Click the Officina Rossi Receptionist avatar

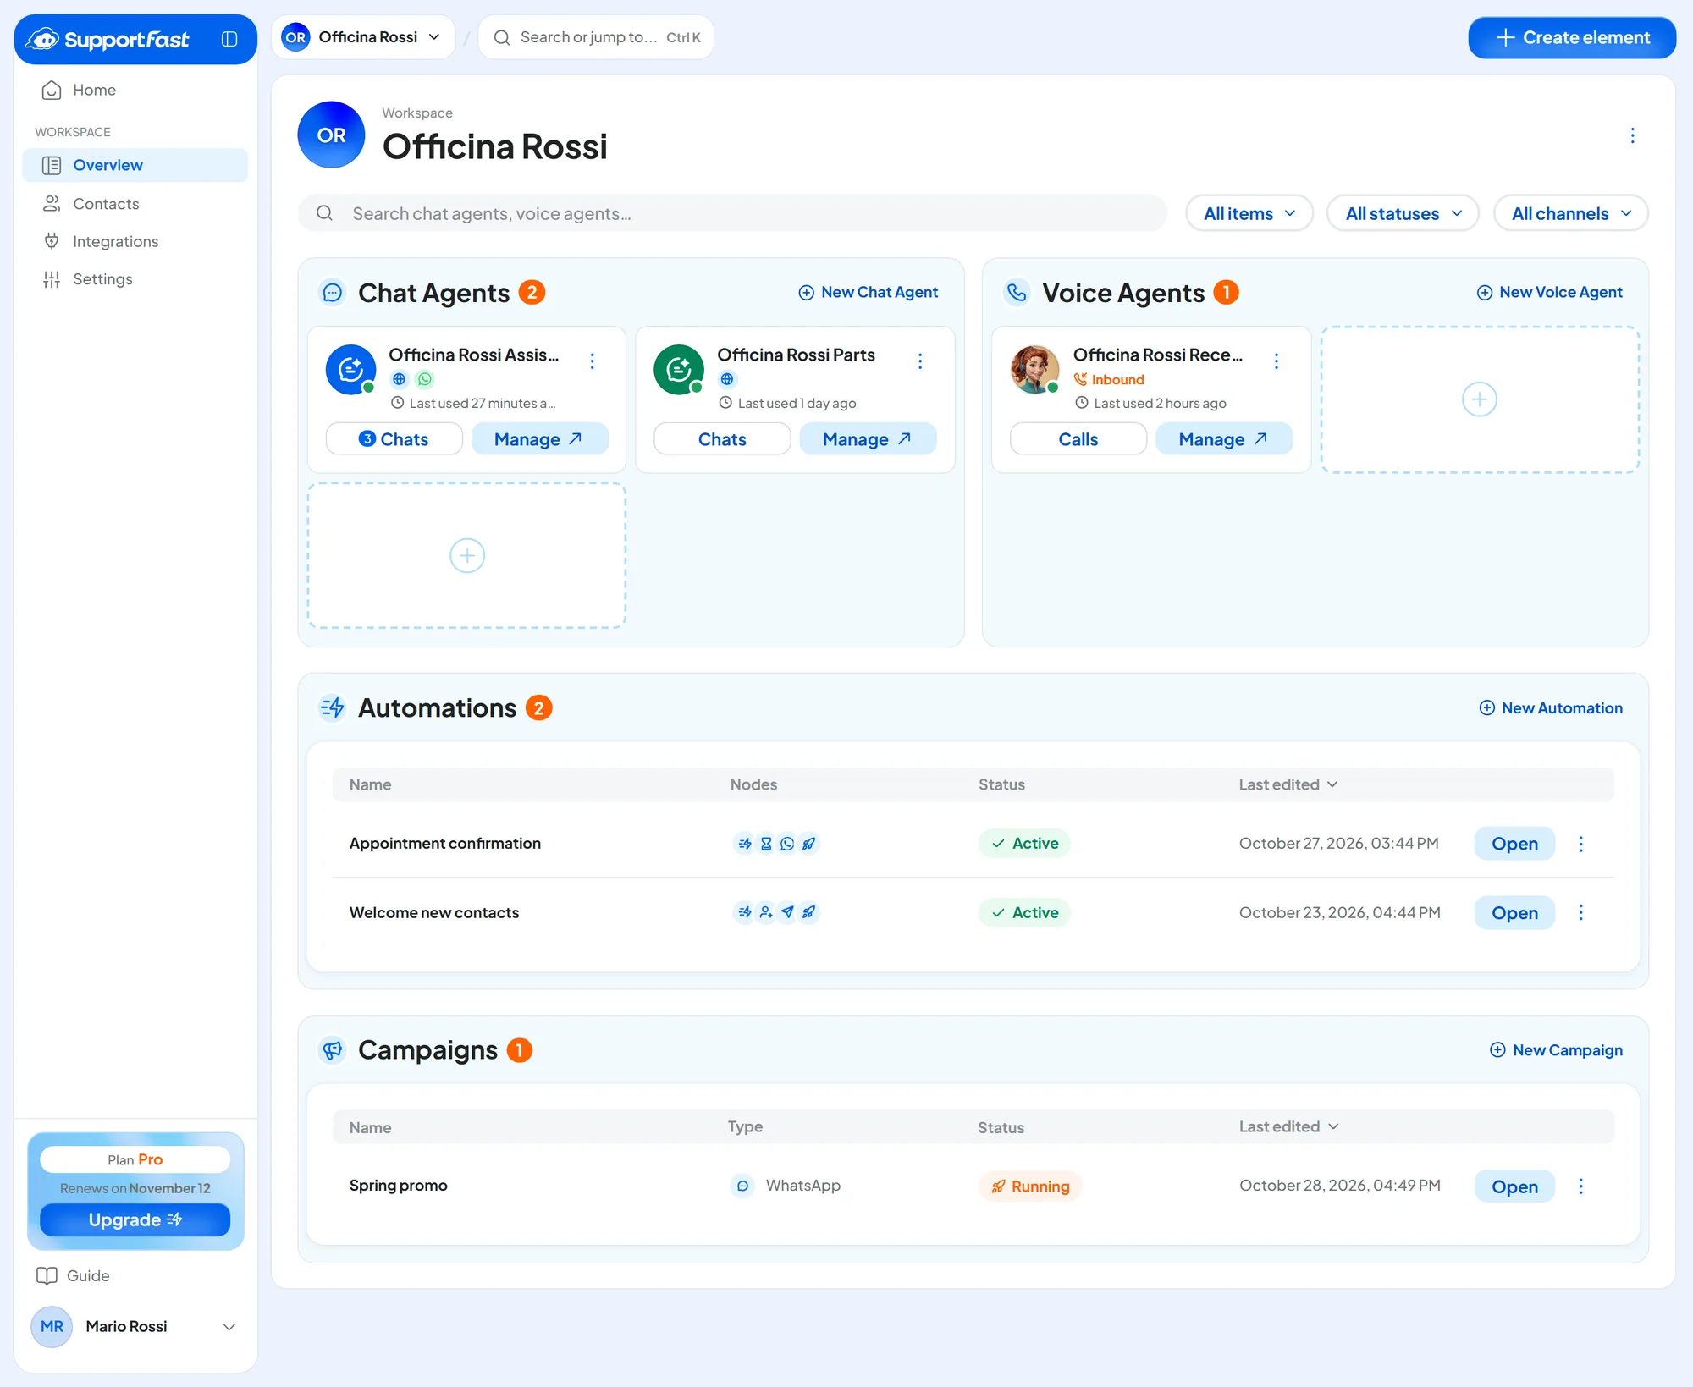pyautogui.click(x=1034, y=369)
